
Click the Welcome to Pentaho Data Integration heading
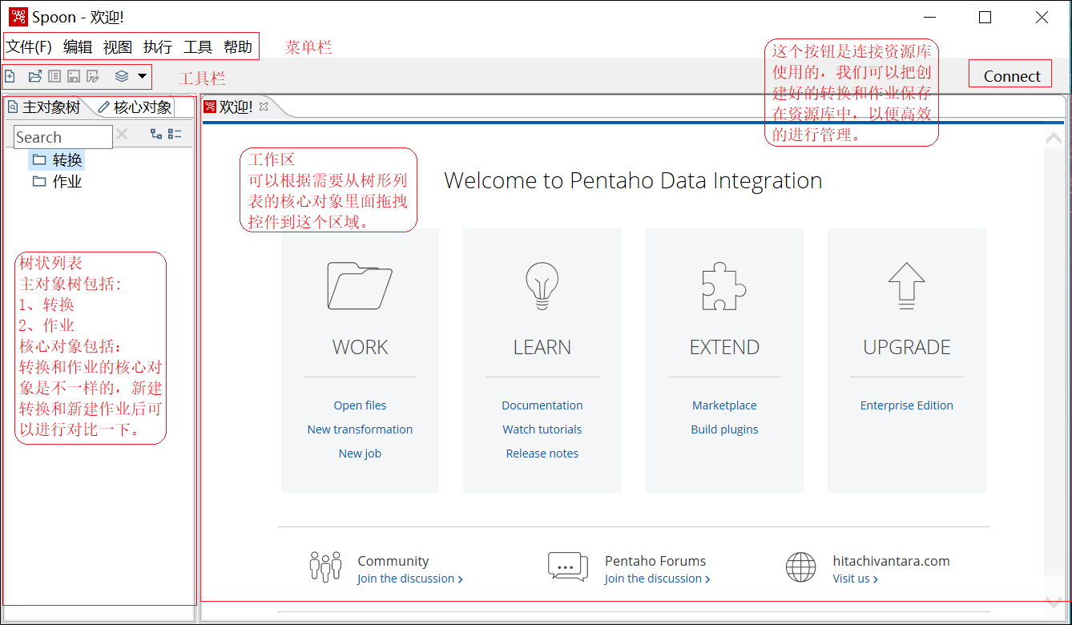pyautogui.click(x=633, y=180)
